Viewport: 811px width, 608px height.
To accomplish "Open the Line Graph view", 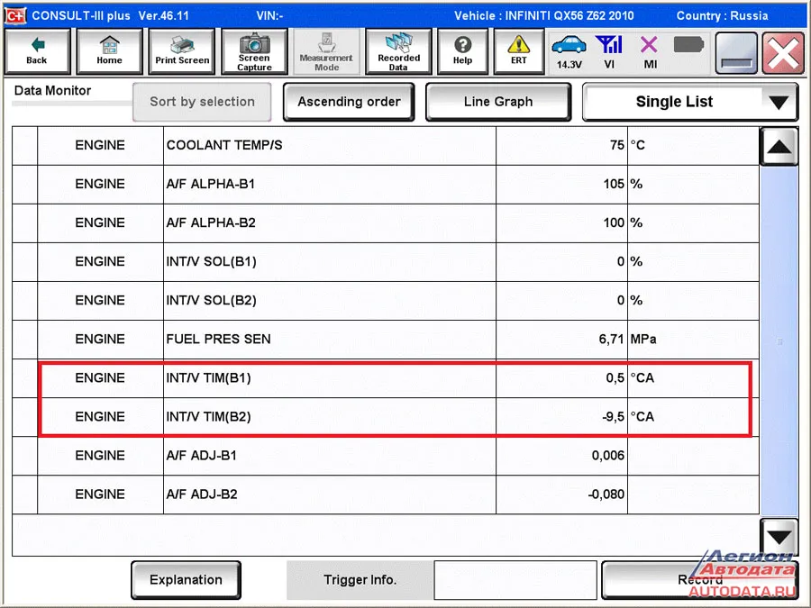I will [498, 102].
